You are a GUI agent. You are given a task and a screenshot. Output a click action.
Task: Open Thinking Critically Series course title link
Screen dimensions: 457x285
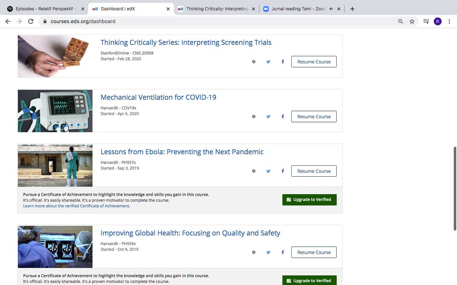(x=186, y=43)
